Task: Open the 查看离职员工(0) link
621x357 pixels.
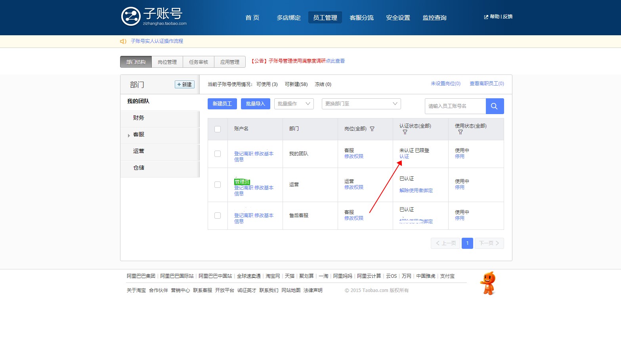Action: click(x=486, y=84)
